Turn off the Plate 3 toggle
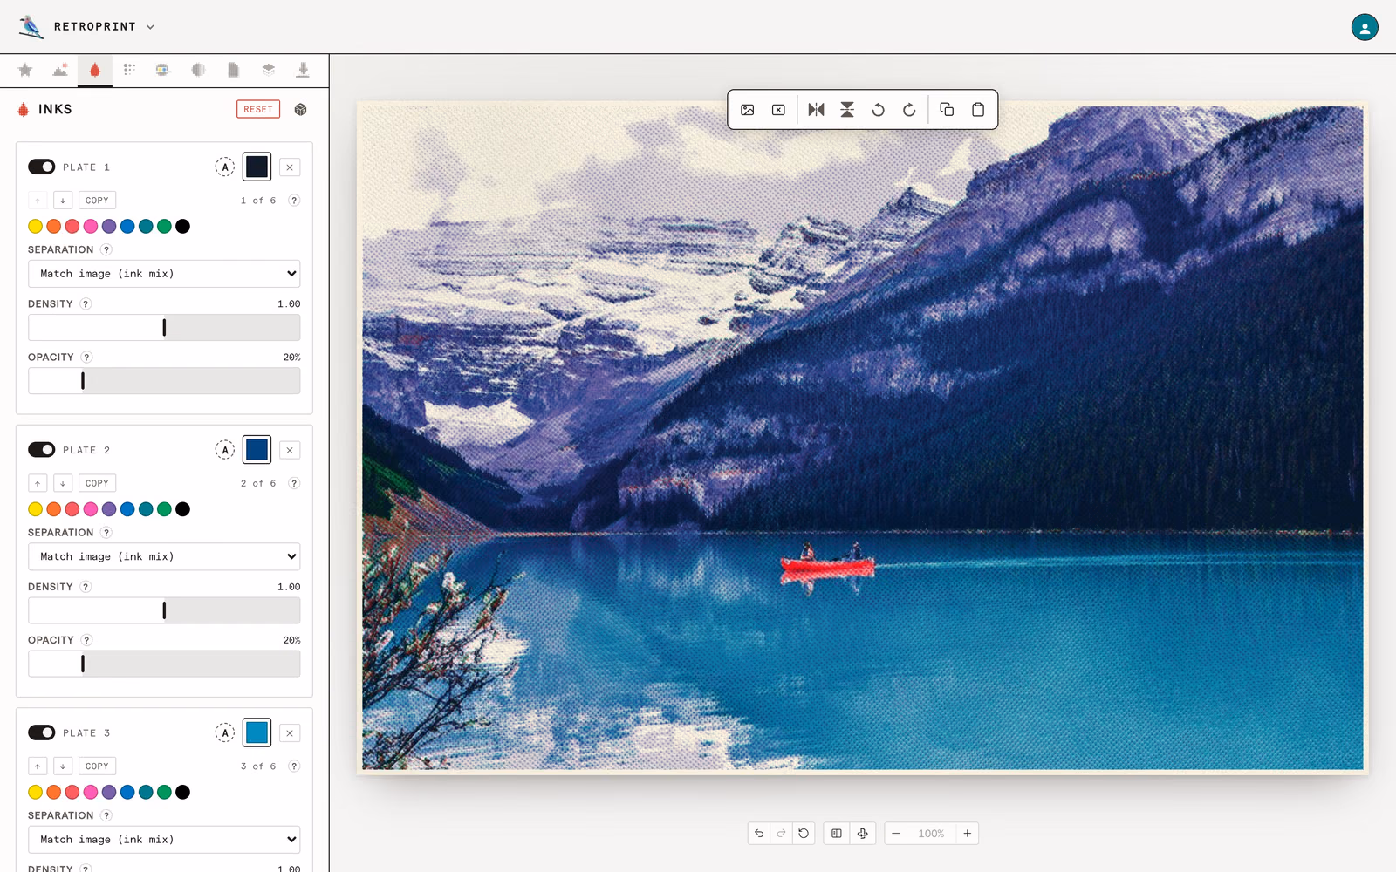 (42, 732)
